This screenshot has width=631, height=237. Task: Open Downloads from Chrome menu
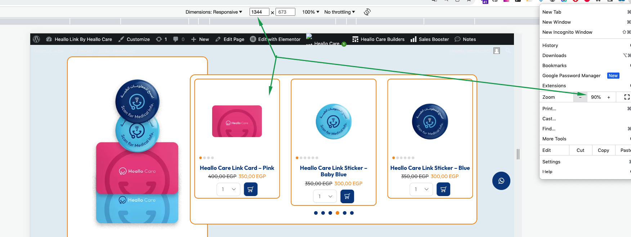(x=585, y=55)
